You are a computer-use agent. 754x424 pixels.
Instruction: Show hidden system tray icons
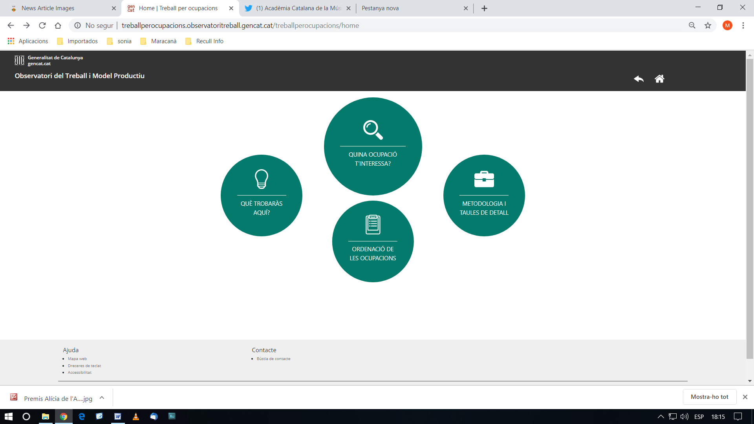pyautogui.click(x=661, y=417)
